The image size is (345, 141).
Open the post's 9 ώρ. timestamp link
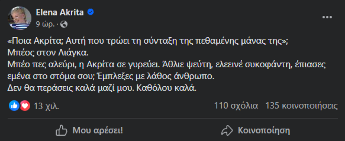[45, 25]
